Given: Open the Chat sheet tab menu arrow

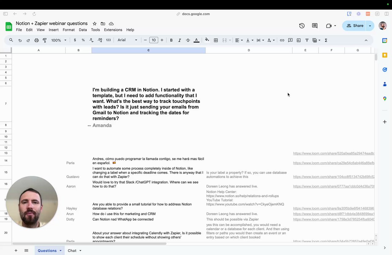Looking at the screenshot, I should [x=80, y=251].
